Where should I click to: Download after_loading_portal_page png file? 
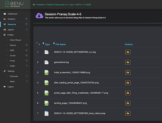[x=128, y=83]
